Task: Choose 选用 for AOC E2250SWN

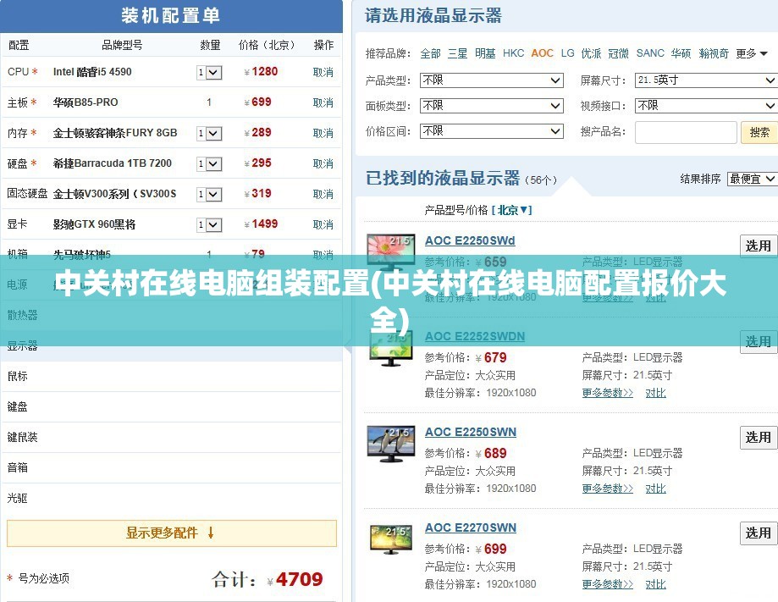Action: (x=759, y=438)
